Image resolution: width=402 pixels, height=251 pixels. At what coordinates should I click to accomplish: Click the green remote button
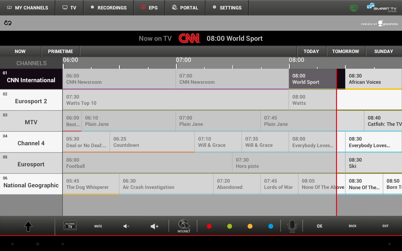[230, 226]
